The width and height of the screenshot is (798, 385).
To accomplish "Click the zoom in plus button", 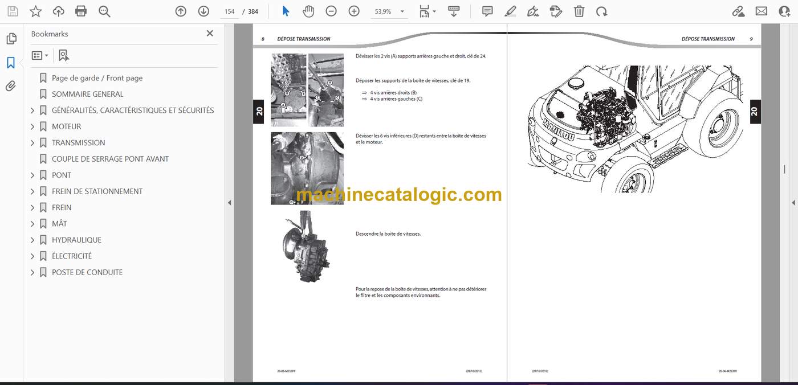I will tap(354, 11).
